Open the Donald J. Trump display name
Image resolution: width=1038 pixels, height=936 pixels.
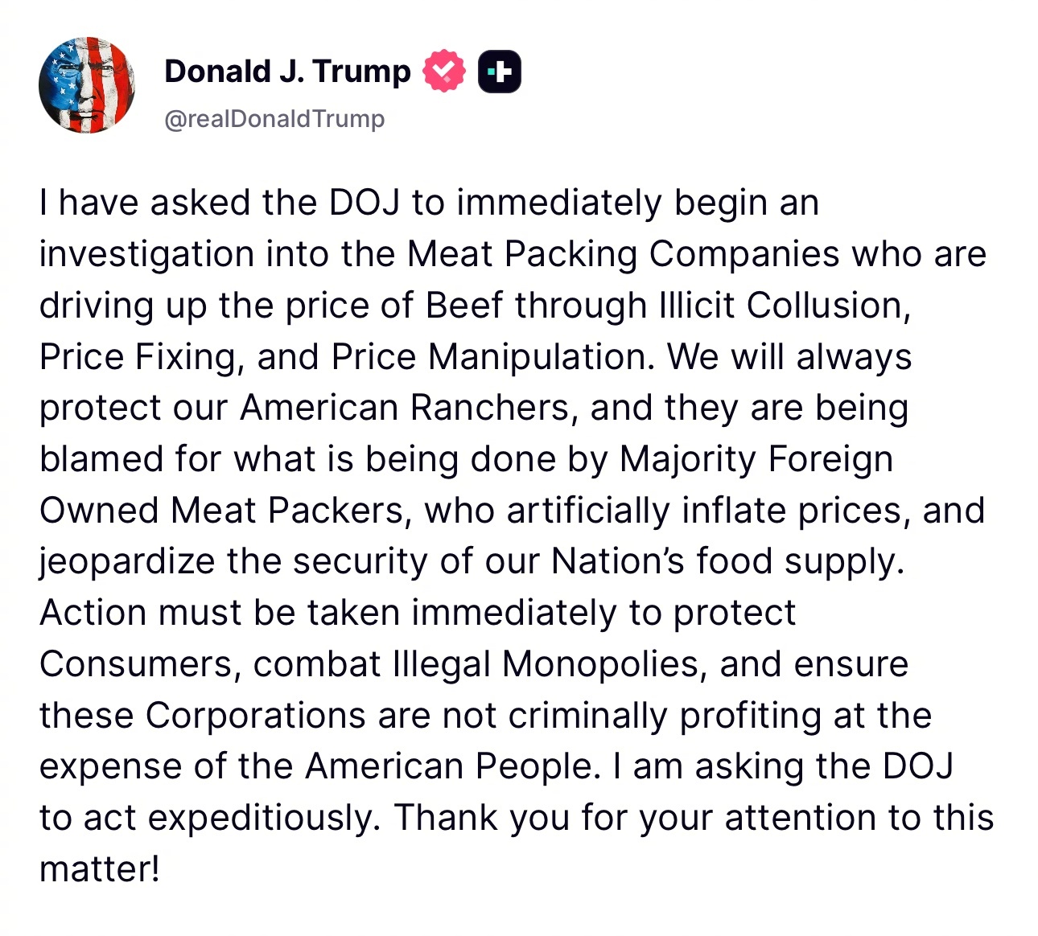287,72
